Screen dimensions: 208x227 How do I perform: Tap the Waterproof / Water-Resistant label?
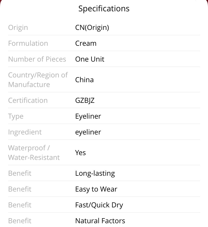34,153
